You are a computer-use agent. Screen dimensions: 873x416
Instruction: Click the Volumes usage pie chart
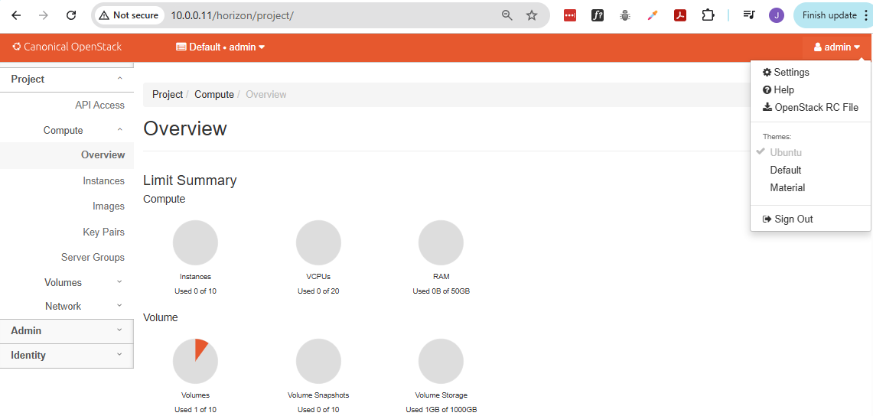195,361
